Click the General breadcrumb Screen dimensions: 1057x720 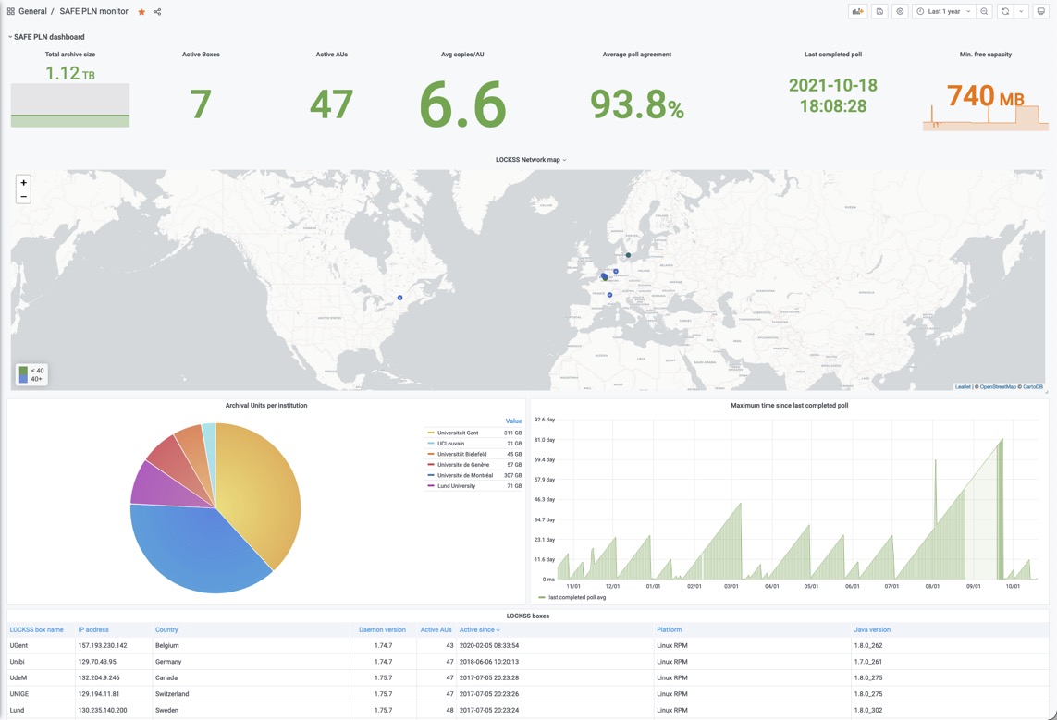point(32,11)
